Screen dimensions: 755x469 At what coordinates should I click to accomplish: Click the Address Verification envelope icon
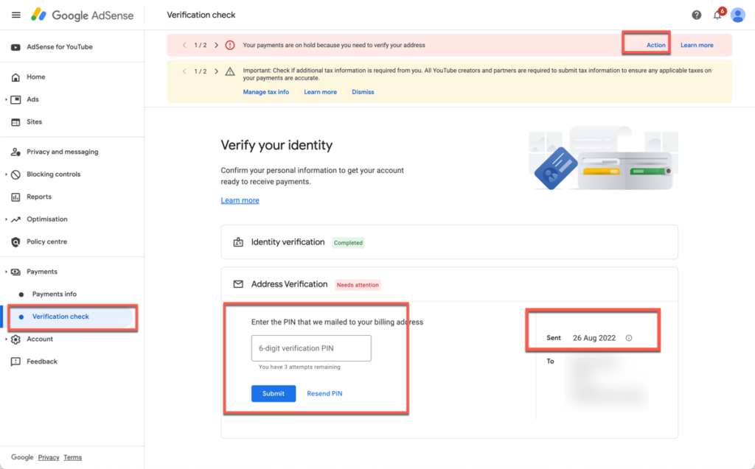[238, 284]
